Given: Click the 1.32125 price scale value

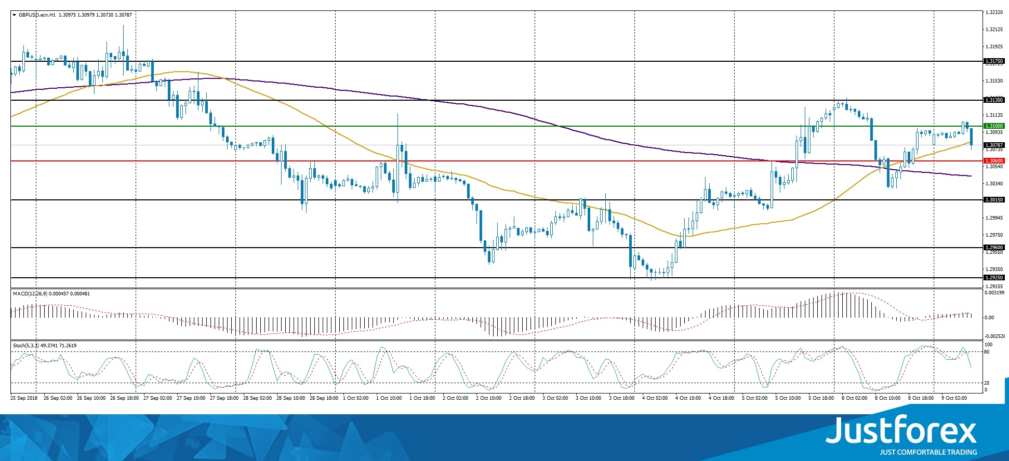Looking at the screenshot, I should click(x=994, y=30).
